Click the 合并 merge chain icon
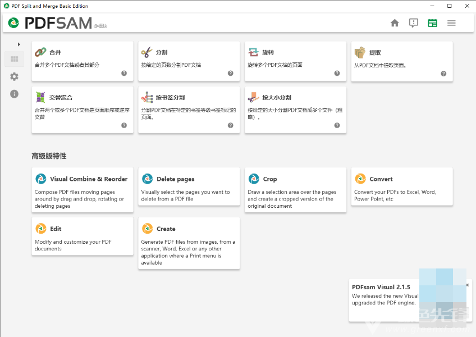This screenshot has height=337, width=476. [40, 52]
